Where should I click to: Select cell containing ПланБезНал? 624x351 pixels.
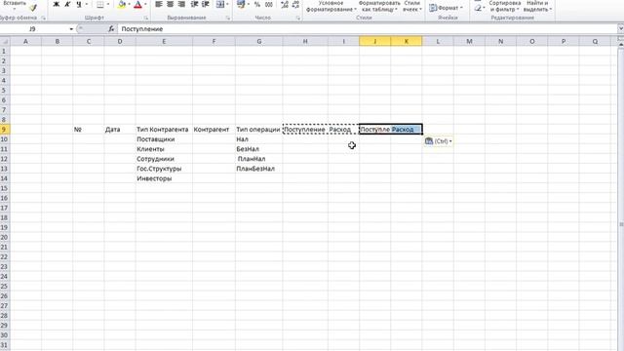tap(258, 169)
